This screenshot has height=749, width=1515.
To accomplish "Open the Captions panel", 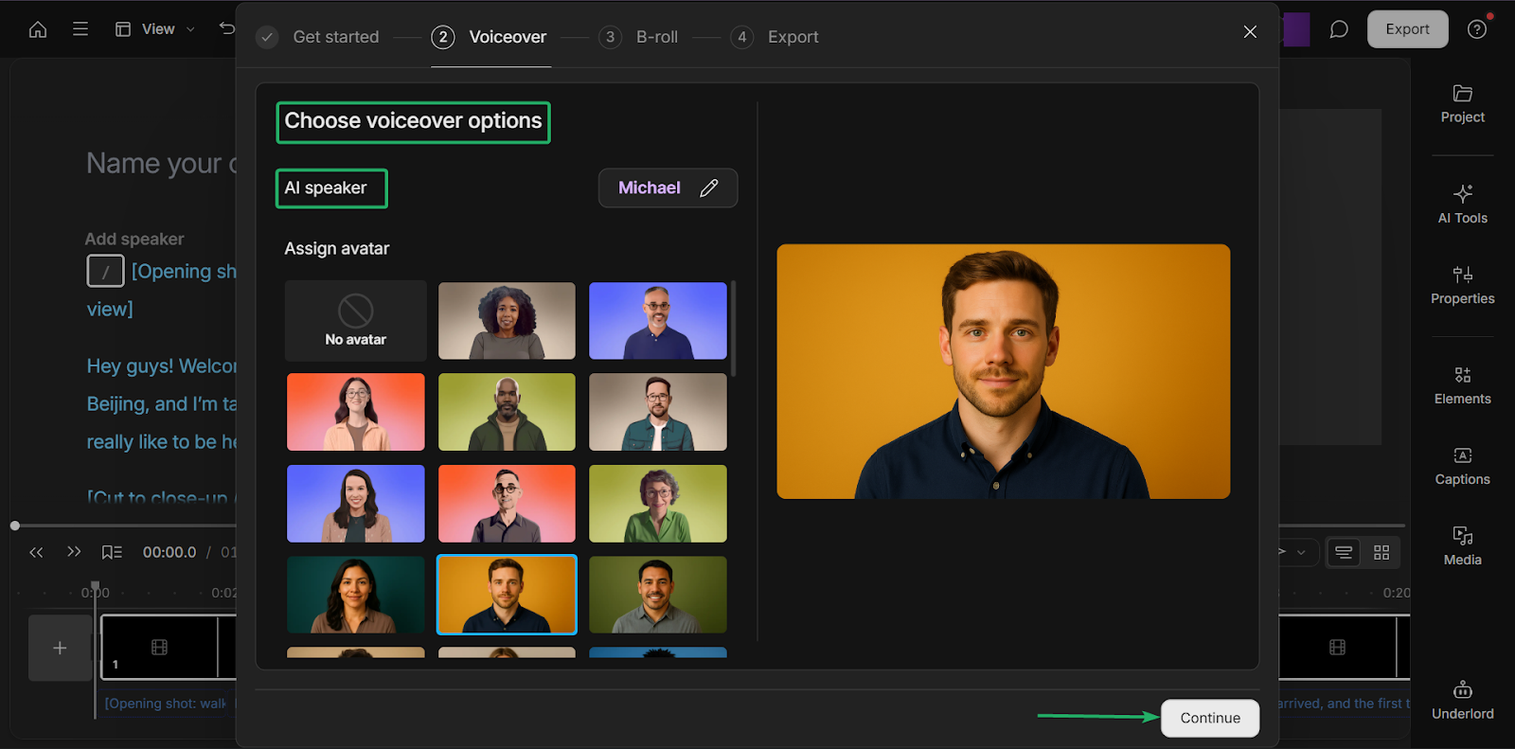I will [x=1462, y=466].
